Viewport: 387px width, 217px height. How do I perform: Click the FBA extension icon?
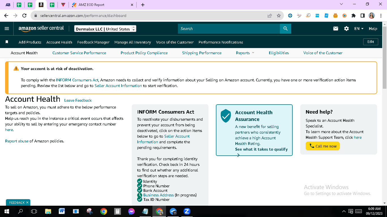point(317,16)
